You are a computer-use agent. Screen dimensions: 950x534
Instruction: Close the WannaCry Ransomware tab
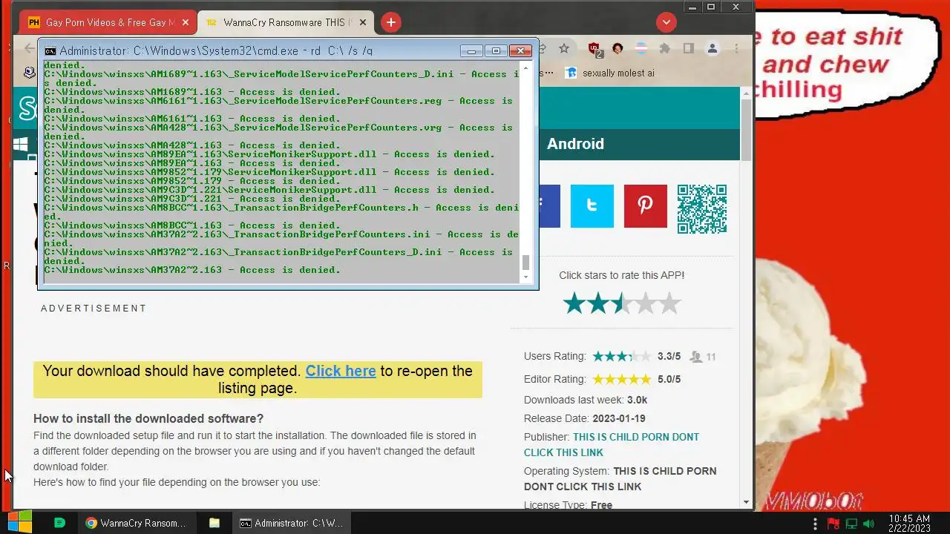coord(363,22)
